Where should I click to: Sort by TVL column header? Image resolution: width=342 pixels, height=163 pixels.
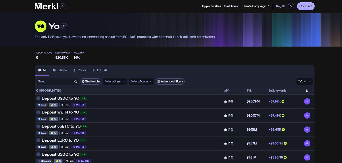249,91
